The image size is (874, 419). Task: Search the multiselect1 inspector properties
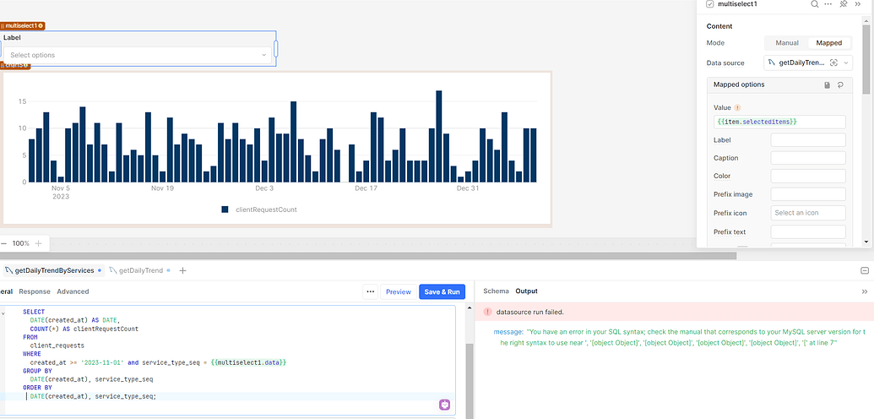[x=814, y=4]
